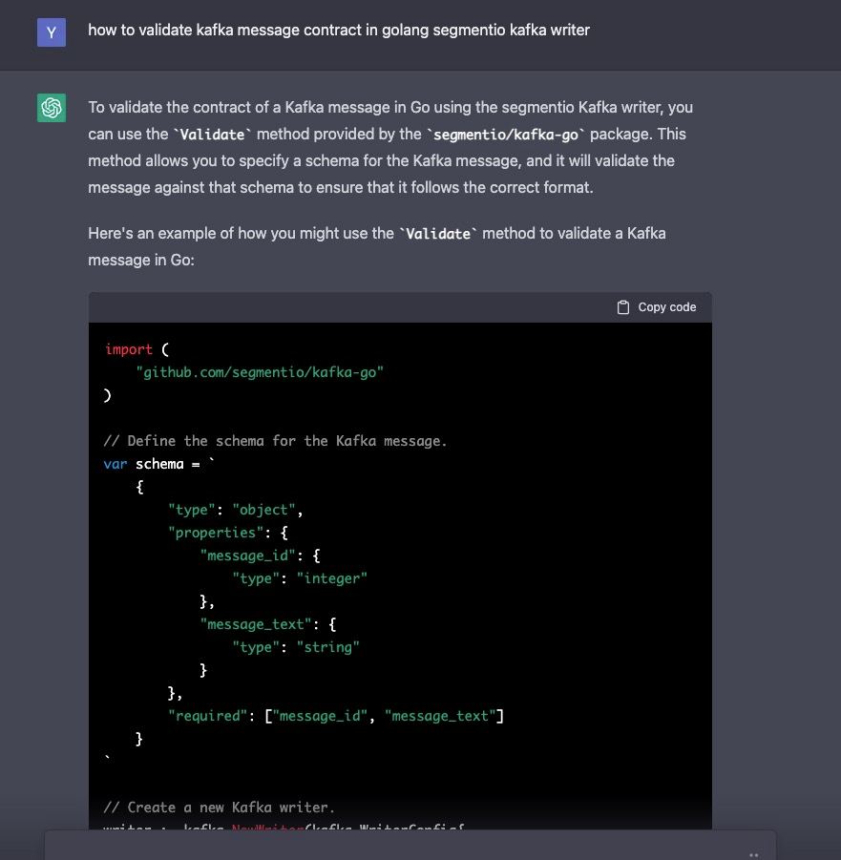Click the Copy code clipboard icon
The image size is (841, 860).
pos(622,307)
